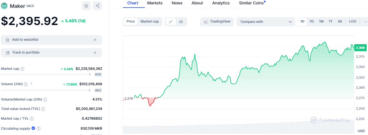Open Market cap / TVL info icon

pos(32,119)
